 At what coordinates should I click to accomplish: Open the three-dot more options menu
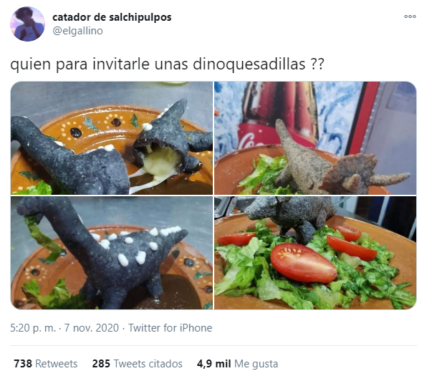[410, 16]
